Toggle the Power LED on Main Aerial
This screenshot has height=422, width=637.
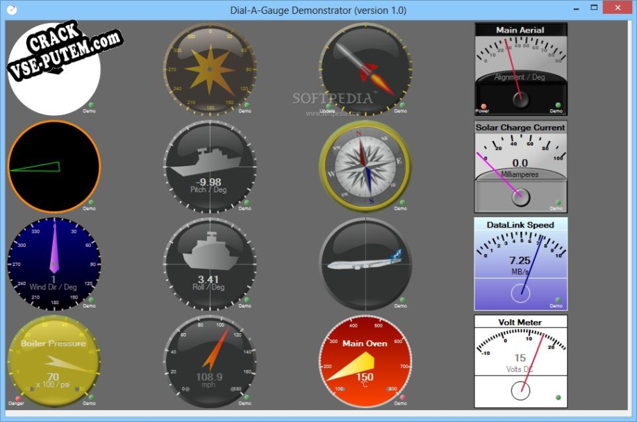[x=483, y=106]
